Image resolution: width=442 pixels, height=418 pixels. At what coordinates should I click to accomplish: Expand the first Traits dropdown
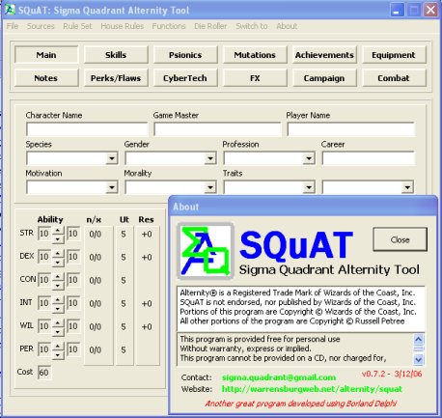click(309, 187)
